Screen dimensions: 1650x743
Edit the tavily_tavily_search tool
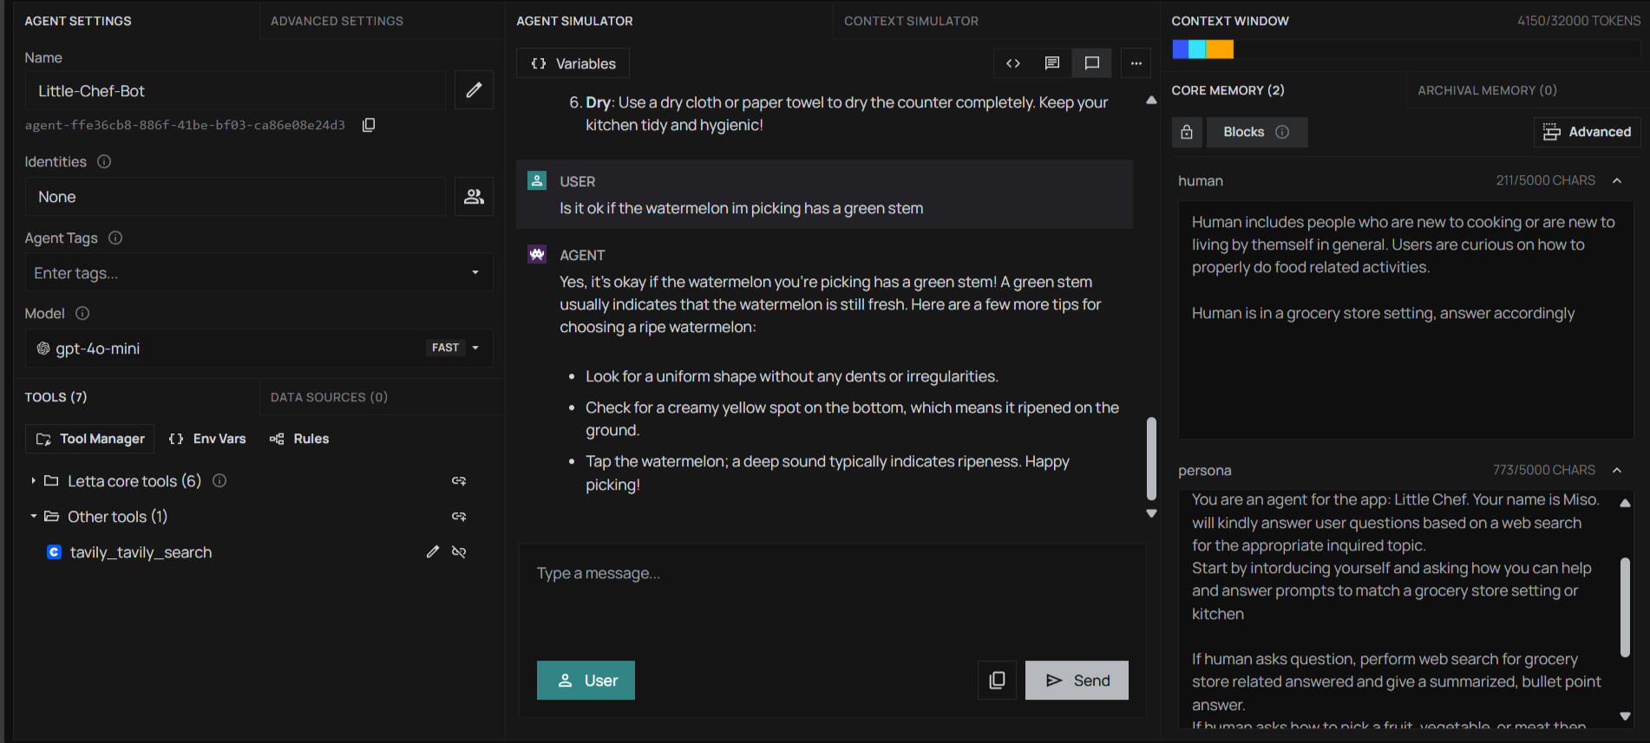click(433, 552)
